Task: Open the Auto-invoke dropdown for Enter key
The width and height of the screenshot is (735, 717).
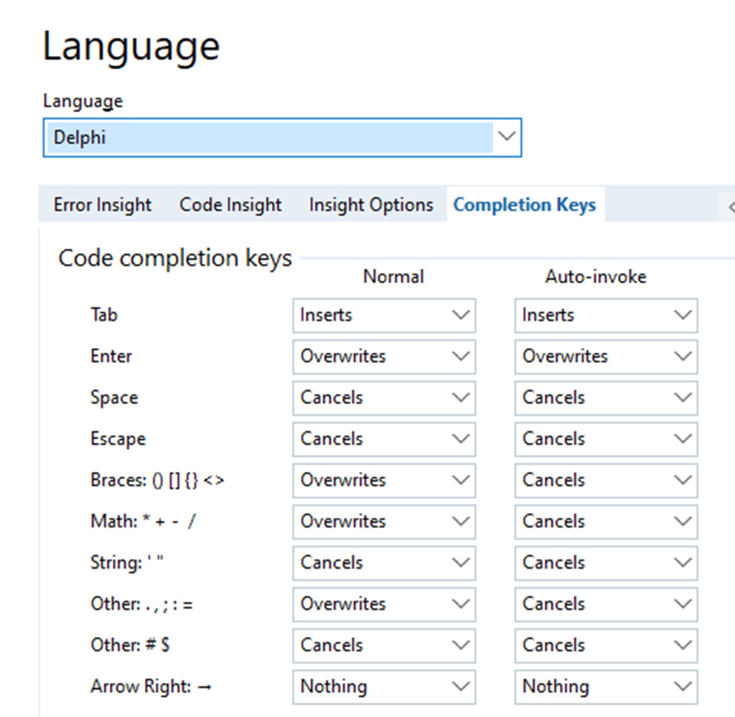Action: [605, 357]
